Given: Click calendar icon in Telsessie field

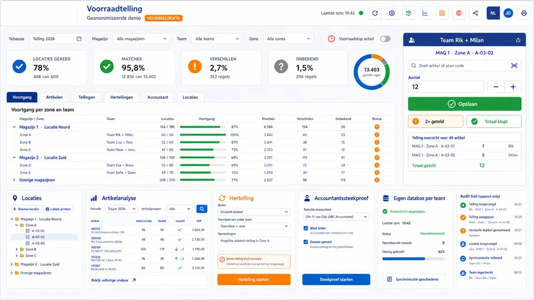Looking at the screenshot, I should [79, 39].
